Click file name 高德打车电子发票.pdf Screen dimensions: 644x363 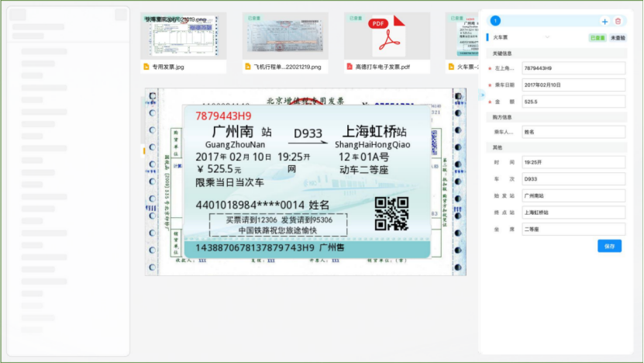click(x=382, y=67)
